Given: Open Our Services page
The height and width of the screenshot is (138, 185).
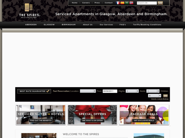Looking at the screenshot, I should click(106, 25).
